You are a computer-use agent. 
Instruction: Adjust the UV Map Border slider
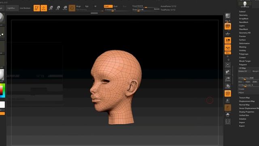[x=248, y=85]
